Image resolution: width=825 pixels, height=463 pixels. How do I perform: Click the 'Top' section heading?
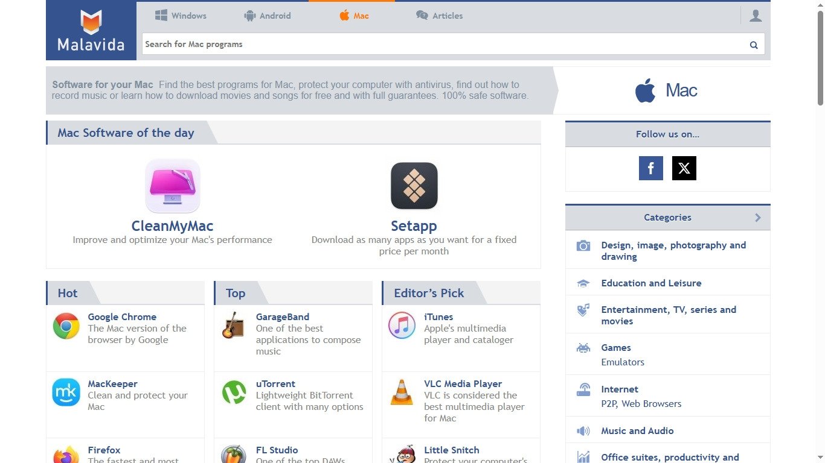tap(236, 293)
